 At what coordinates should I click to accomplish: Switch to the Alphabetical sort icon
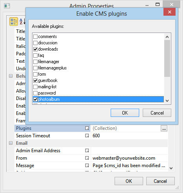[22, 22]
